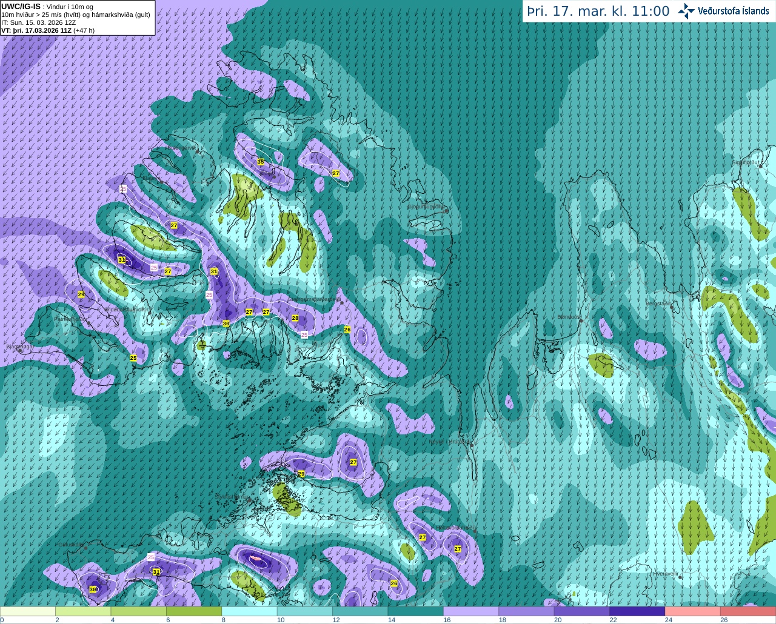Click the 'VT: þri. 17.03.2026 11Z (+47 h)' line
Image resolution: width=776 pixels, height=624 pixels.
[x=48, y=30]
